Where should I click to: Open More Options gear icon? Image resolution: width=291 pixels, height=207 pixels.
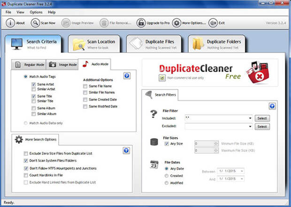[x=176, y=23]
